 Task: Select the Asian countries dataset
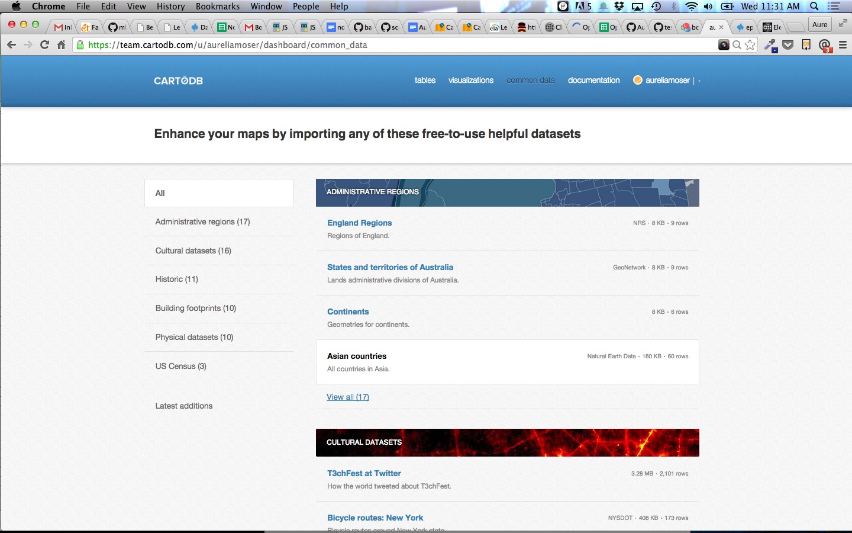pyautogui.click(x=508, y=362)
